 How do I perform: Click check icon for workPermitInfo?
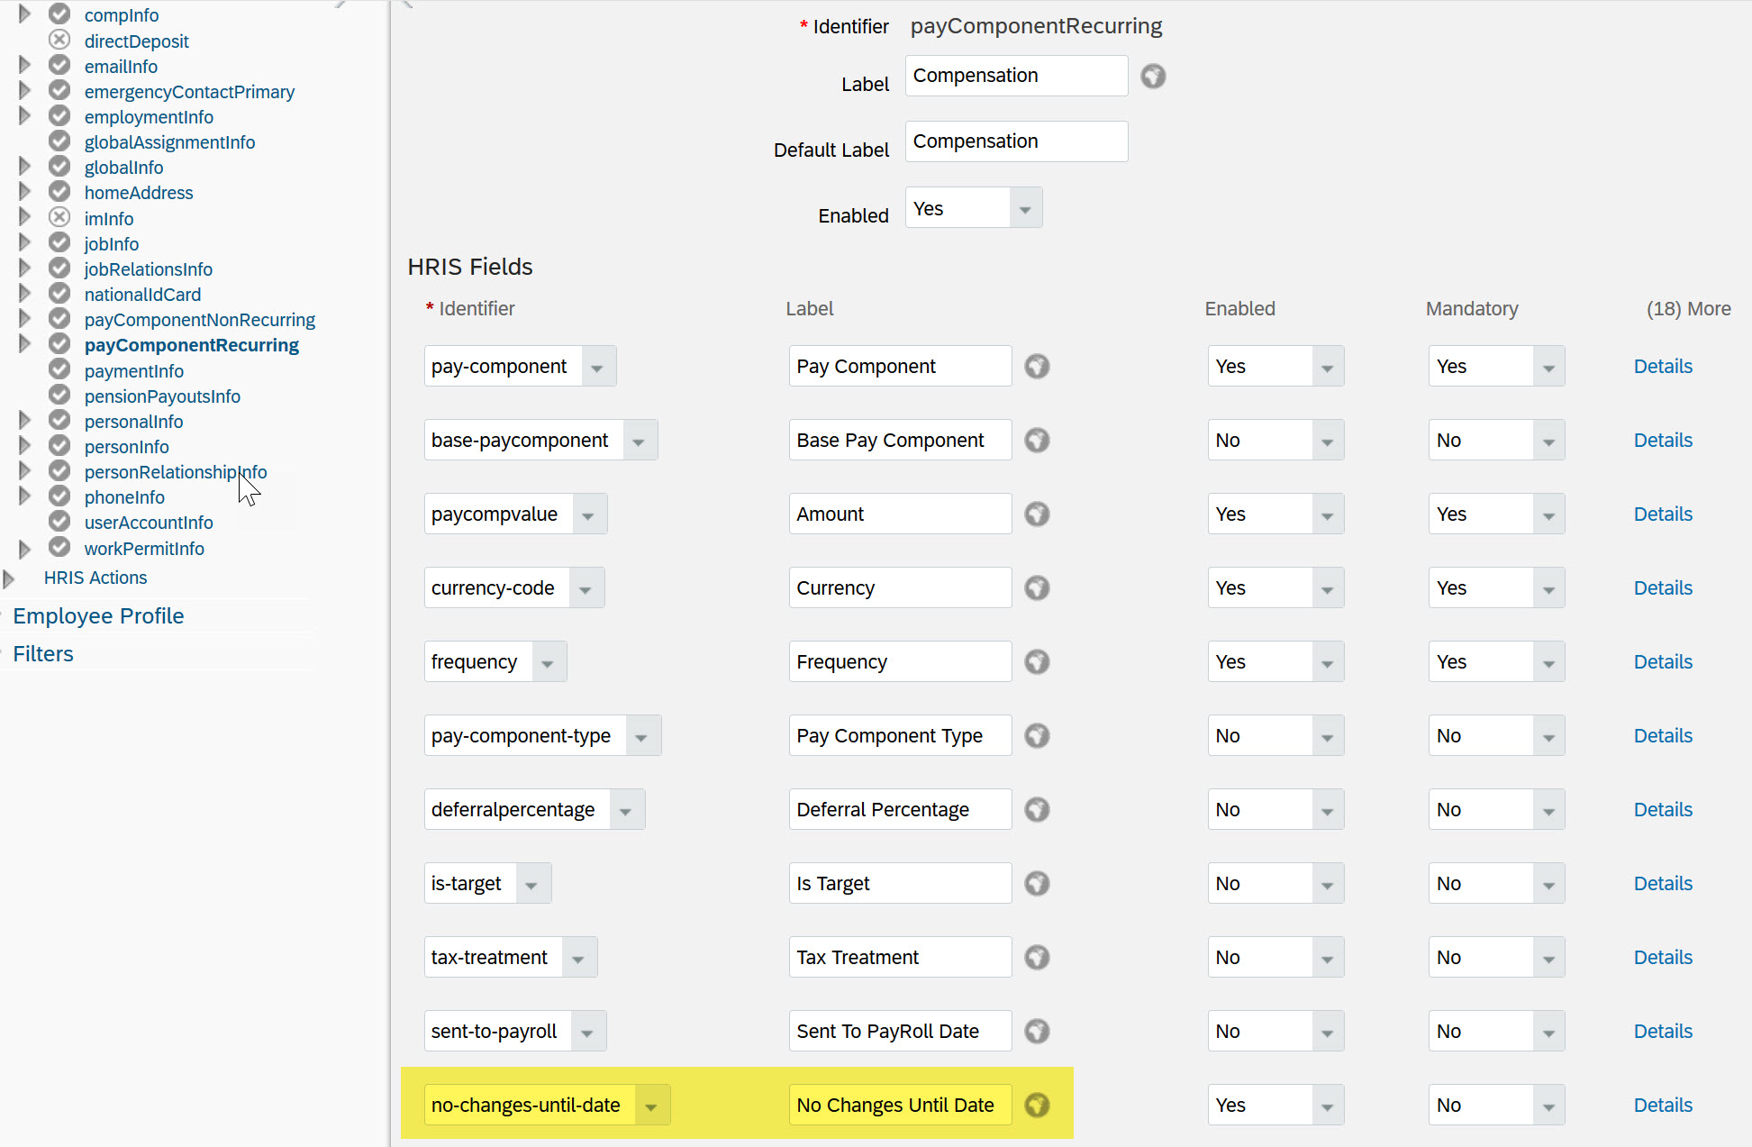(59, 547)
